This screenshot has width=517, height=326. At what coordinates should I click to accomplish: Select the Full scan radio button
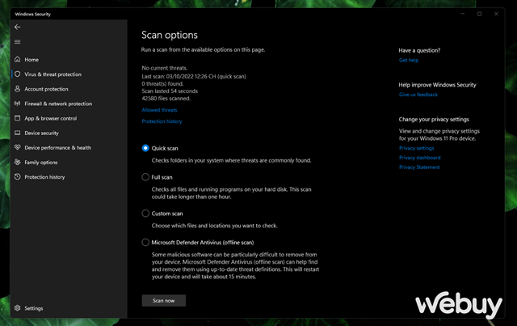145,177
